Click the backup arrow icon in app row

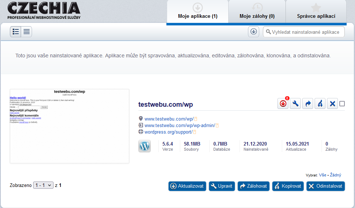pyautogui.click(x=308, y=104)
